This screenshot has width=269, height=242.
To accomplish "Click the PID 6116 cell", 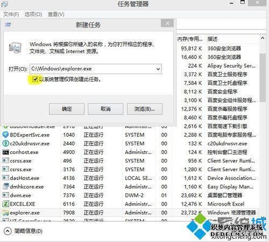I will tap(69, 204).
